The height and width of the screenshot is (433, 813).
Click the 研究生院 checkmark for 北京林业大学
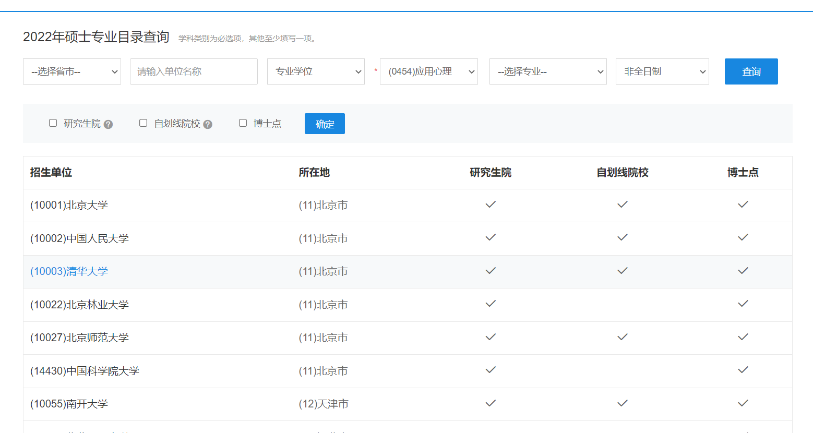(x=491, y=304)
